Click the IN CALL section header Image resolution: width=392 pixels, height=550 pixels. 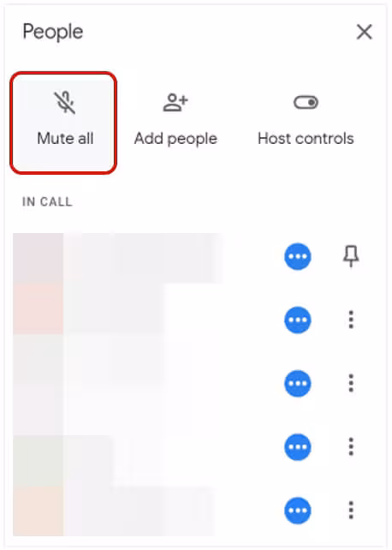click(47, 201)
